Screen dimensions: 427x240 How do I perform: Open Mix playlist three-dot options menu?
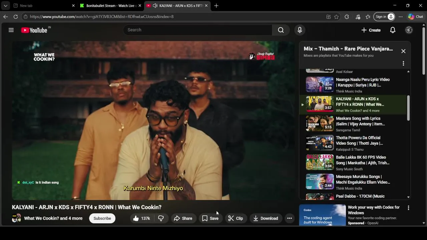[x=403, y=63]
